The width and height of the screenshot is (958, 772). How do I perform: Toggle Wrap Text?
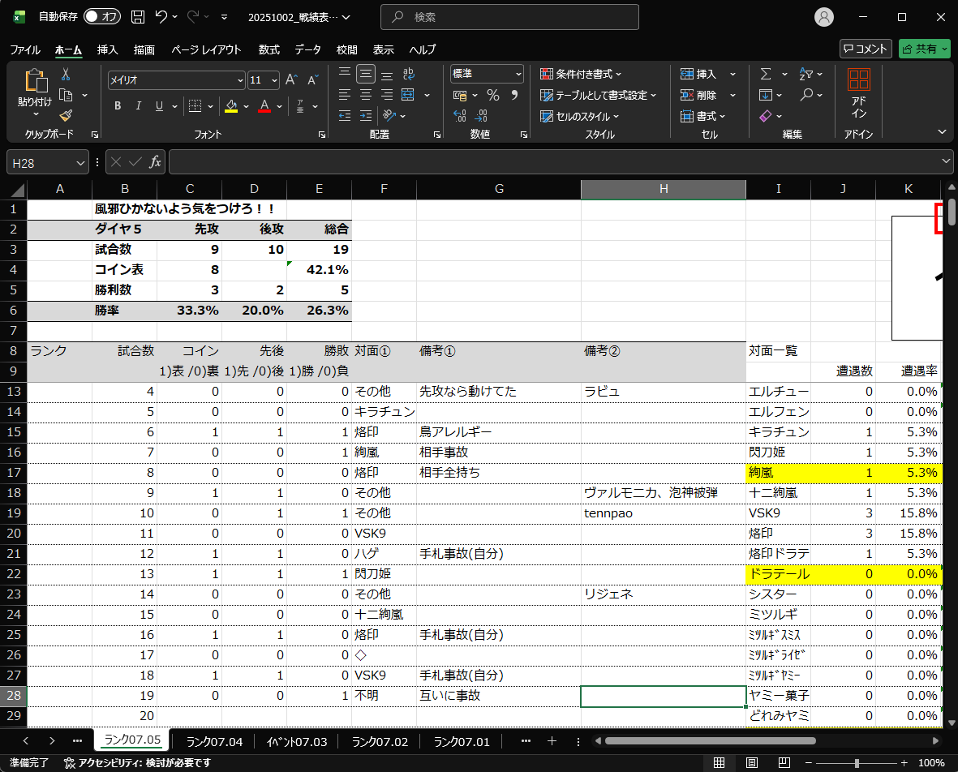tap(408, 74)
